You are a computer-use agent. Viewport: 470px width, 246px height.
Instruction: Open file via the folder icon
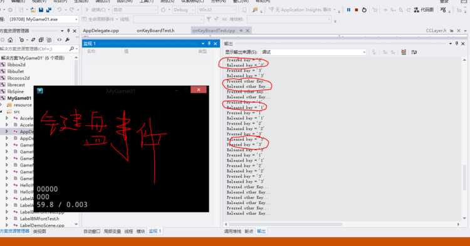point(33,10)
